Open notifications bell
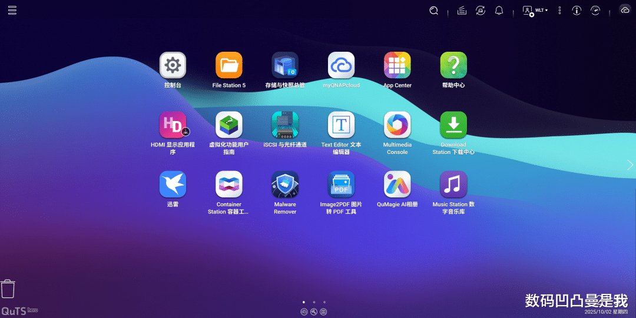The height and width of the screenshot is (318, 636). pyautogui.click(x=499, y=11)
